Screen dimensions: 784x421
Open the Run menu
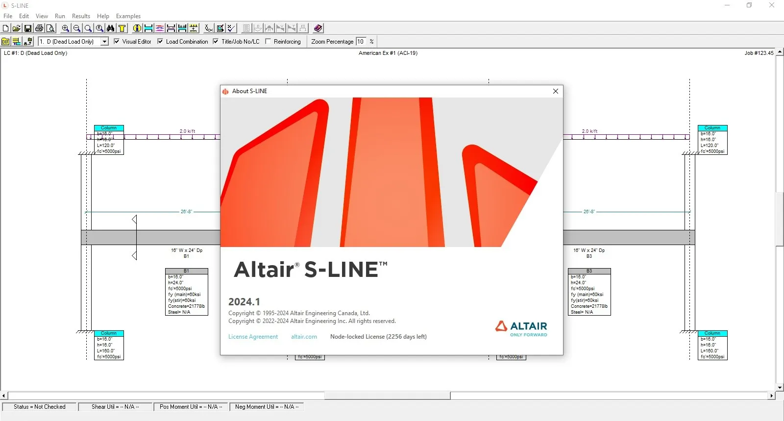60,16
